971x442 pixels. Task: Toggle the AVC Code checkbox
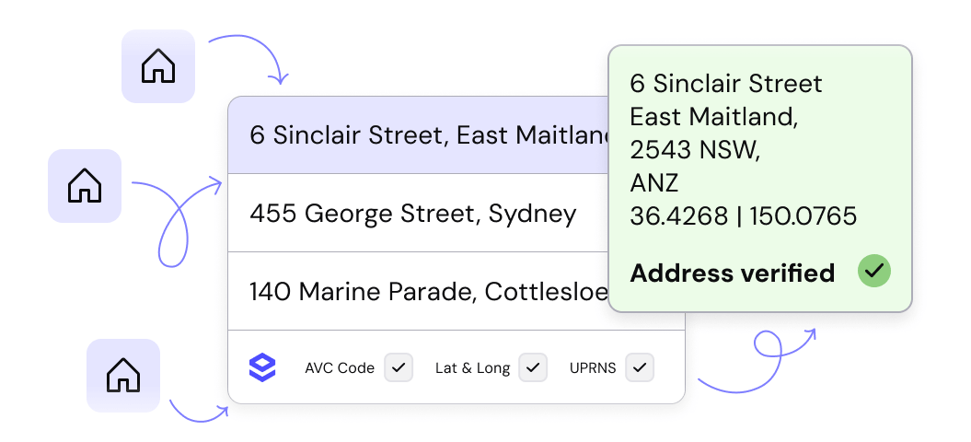399,367
